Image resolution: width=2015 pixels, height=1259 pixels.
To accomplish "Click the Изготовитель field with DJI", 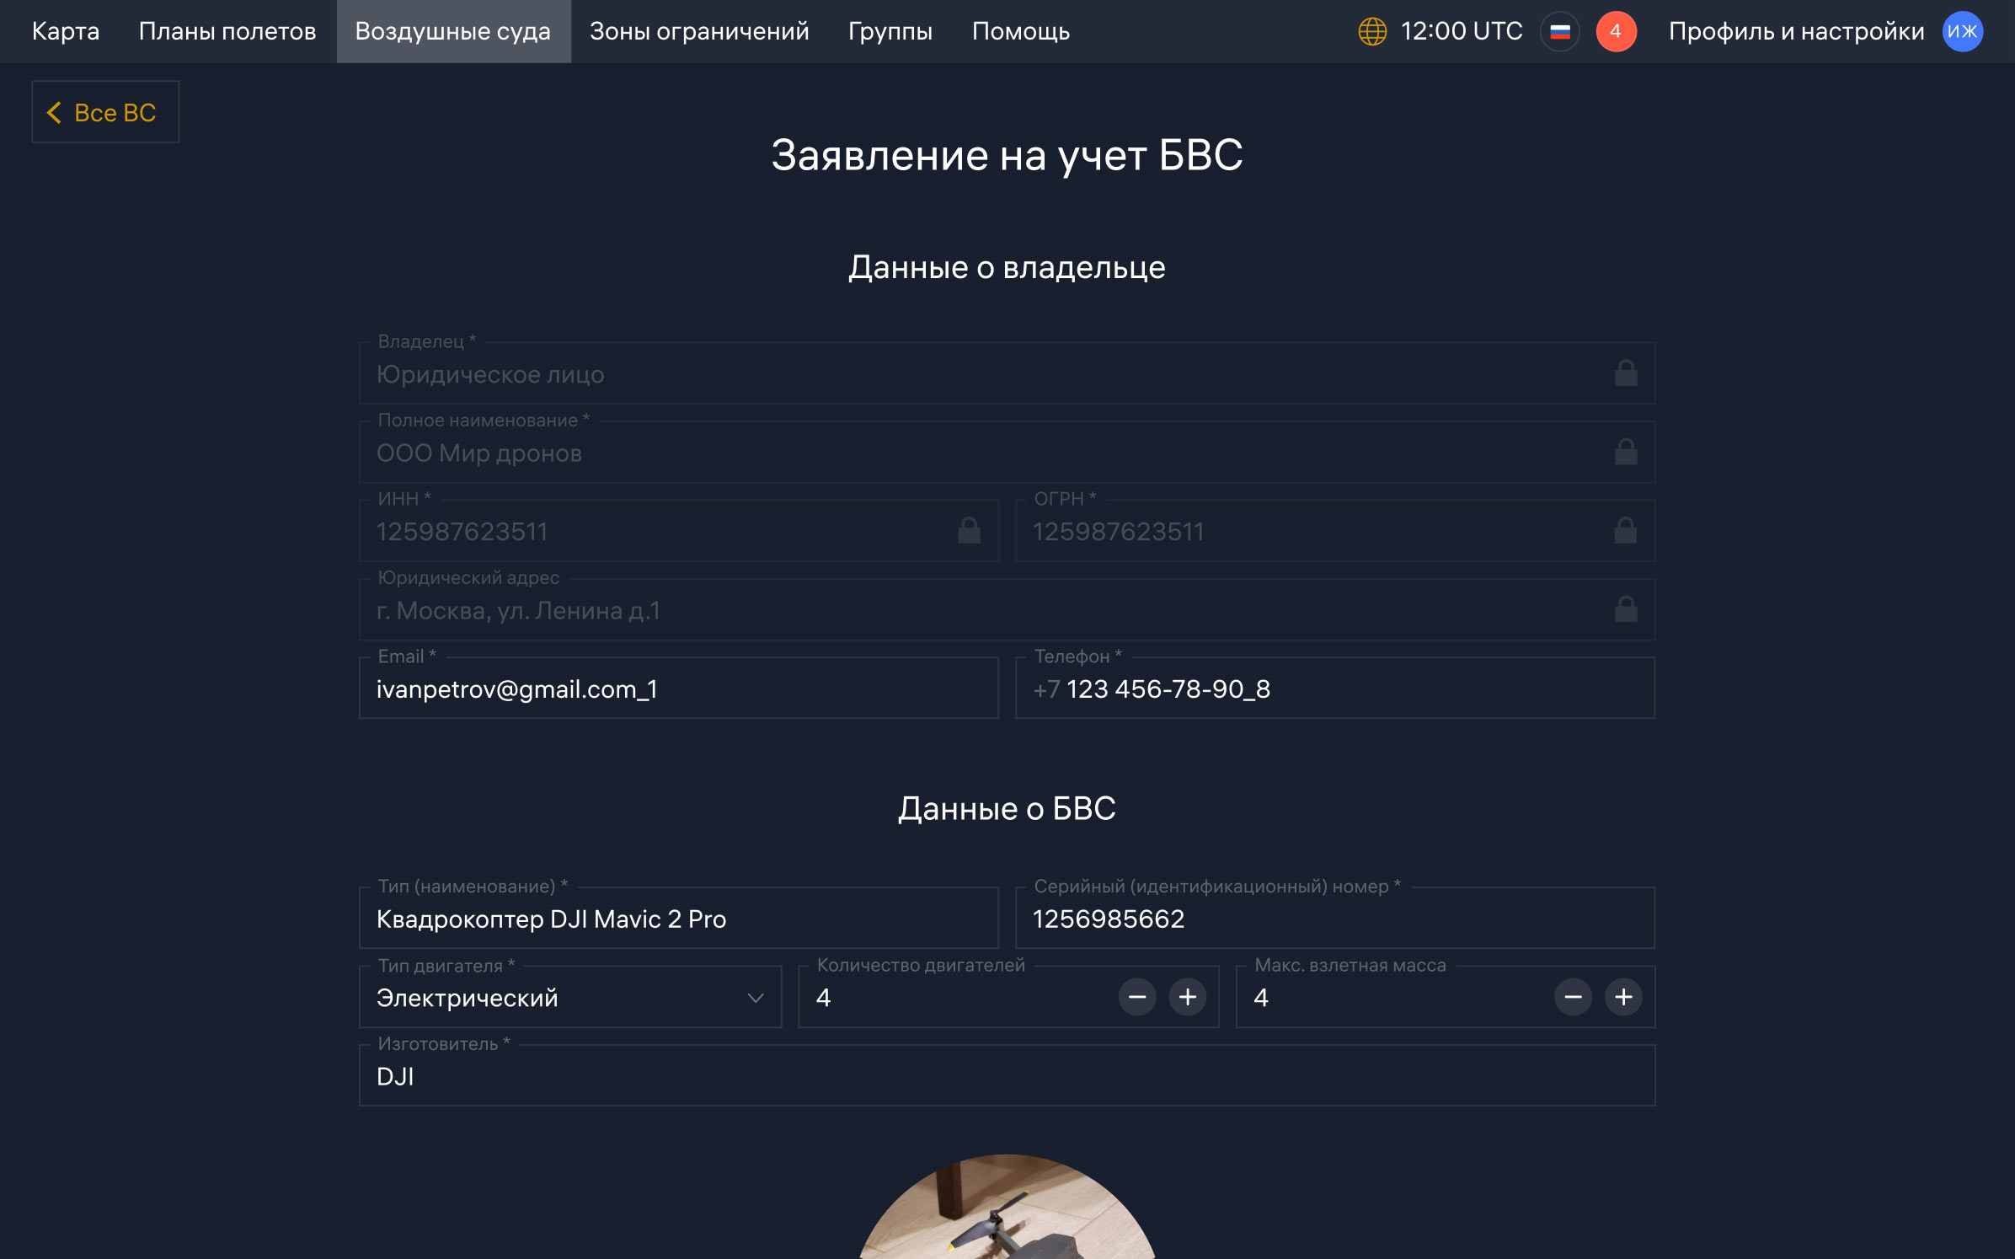I will coord(1007,1076).
